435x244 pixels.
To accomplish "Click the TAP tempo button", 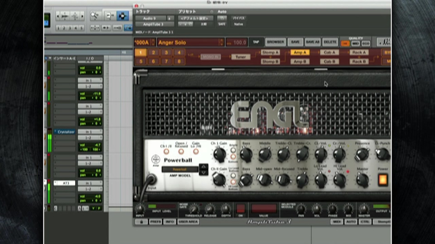I will tap(256, 42).
